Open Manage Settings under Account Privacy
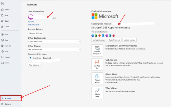 coord(35,33)
